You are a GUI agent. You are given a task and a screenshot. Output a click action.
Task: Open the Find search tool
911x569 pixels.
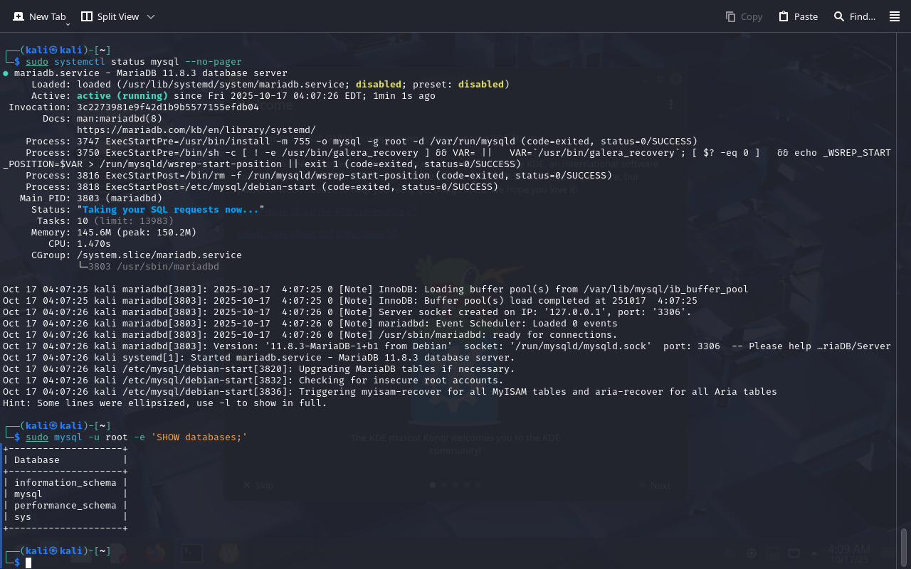[854, 16]
